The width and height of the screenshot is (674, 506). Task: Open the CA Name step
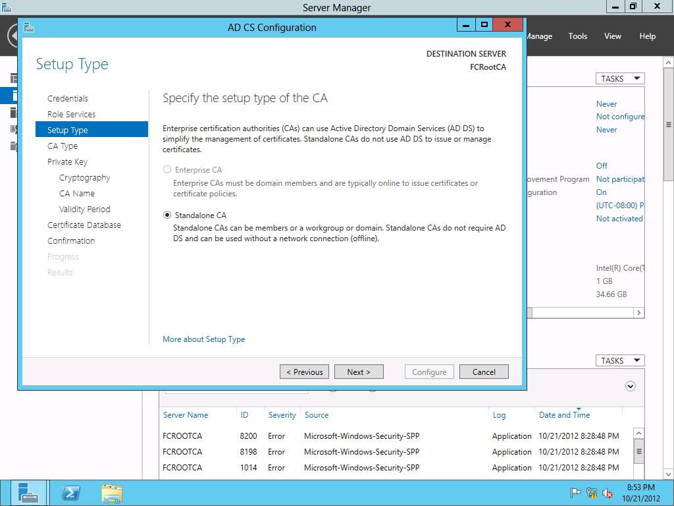[77, 194]
